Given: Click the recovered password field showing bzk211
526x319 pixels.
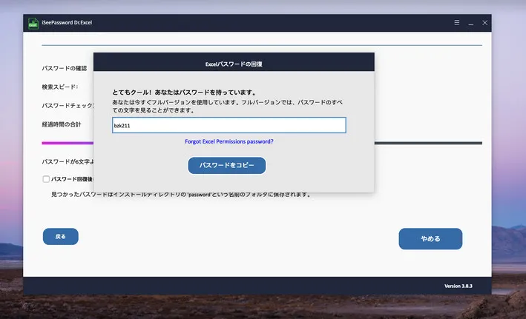Looking at the screenshot, I should point(229,125).
